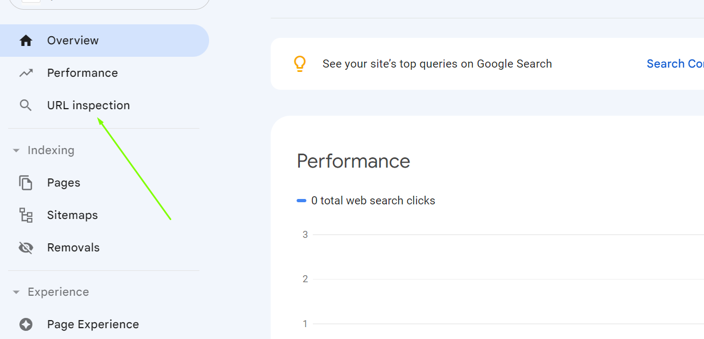Click the yellow lightbulb tip icon
Screen dimensions: 704x339
pos(299,64)
